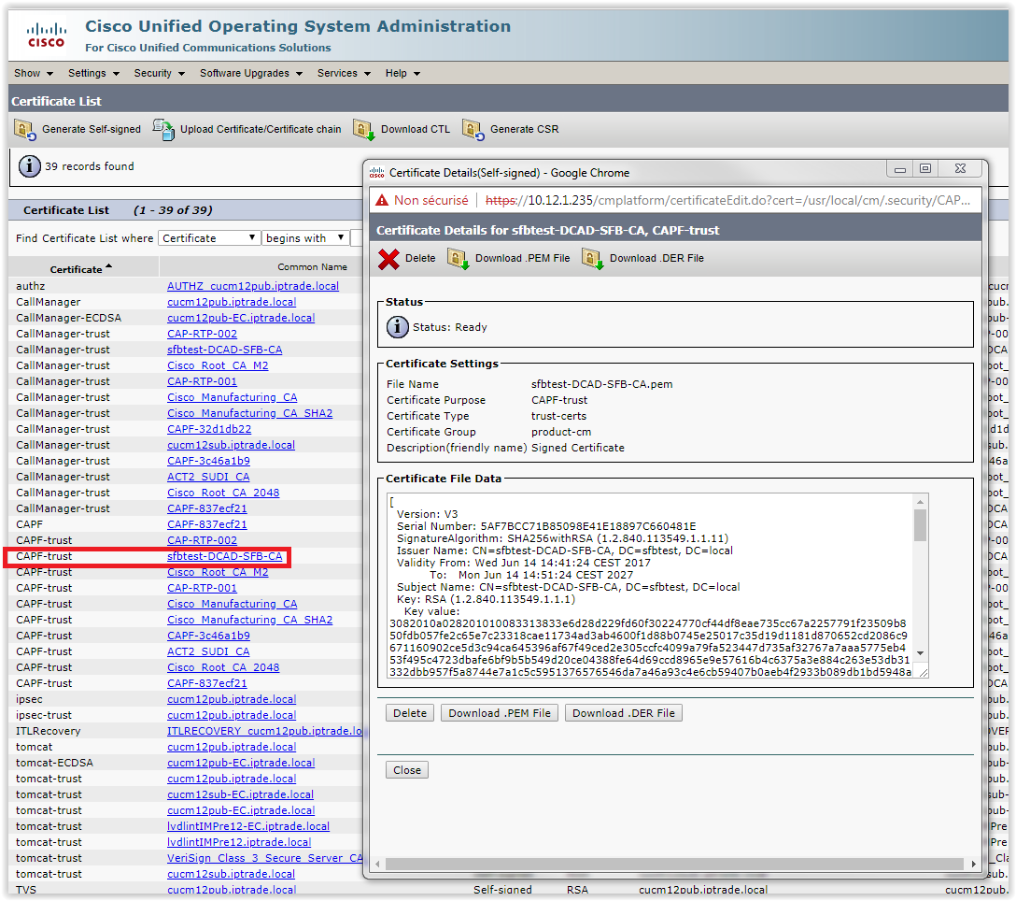The height and width of the screenshot is (901, 1016).
Task: Open the Show menu
Action: 34,73
